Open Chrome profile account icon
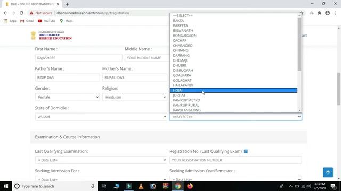This screenshot has width=341, height=191. pyautogui.click(x=327, y=13)
